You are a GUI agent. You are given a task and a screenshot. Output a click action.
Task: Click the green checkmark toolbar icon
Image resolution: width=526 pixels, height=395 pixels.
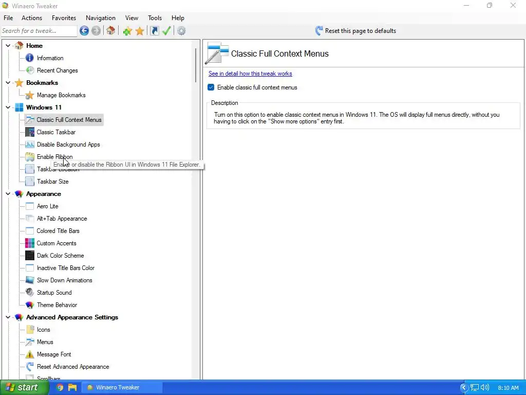[166, 31]
